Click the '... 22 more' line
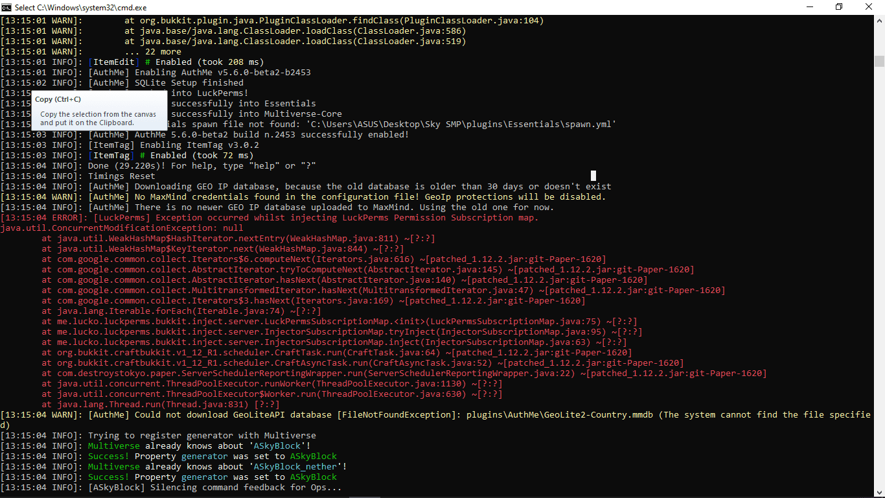 click(91, 52)
